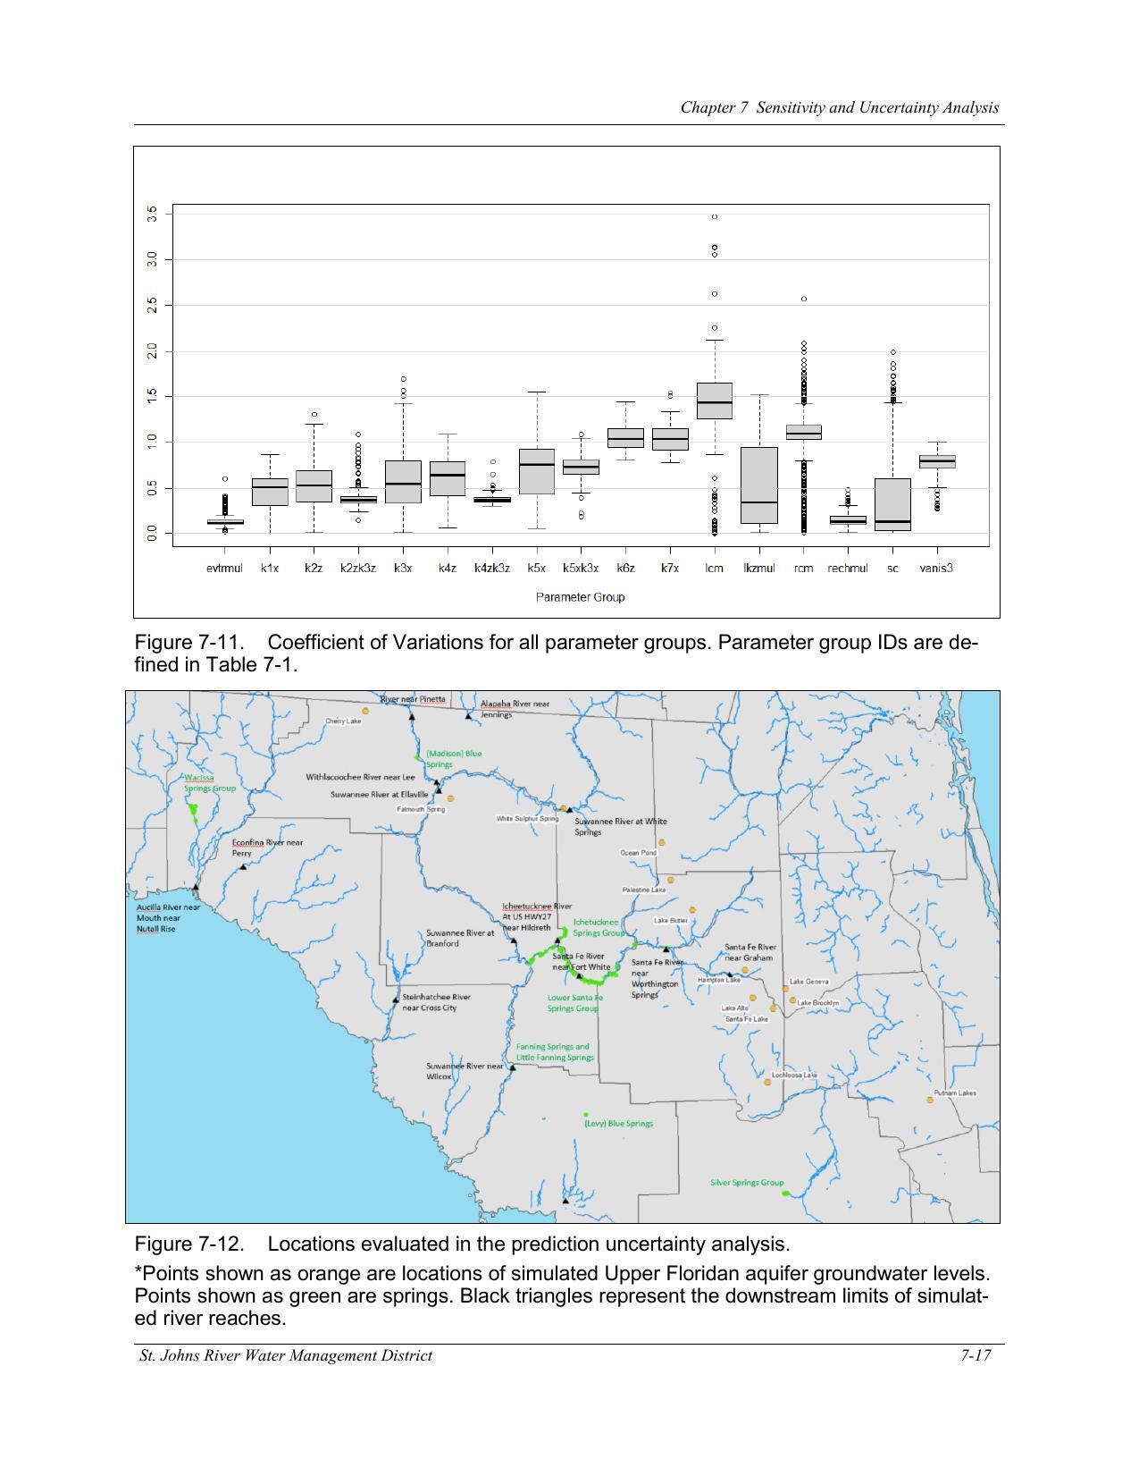Click the 'k4zk3z' x-axis label

click(x=492, y=569)
